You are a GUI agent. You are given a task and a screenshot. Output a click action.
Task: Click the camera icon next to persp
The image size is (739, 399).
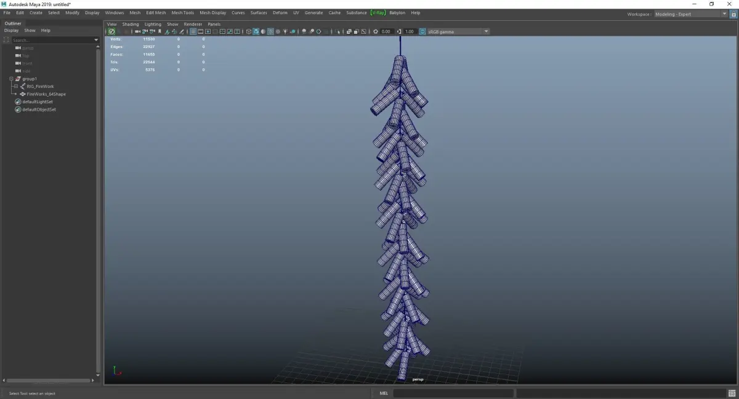click(x=18, y=48)
